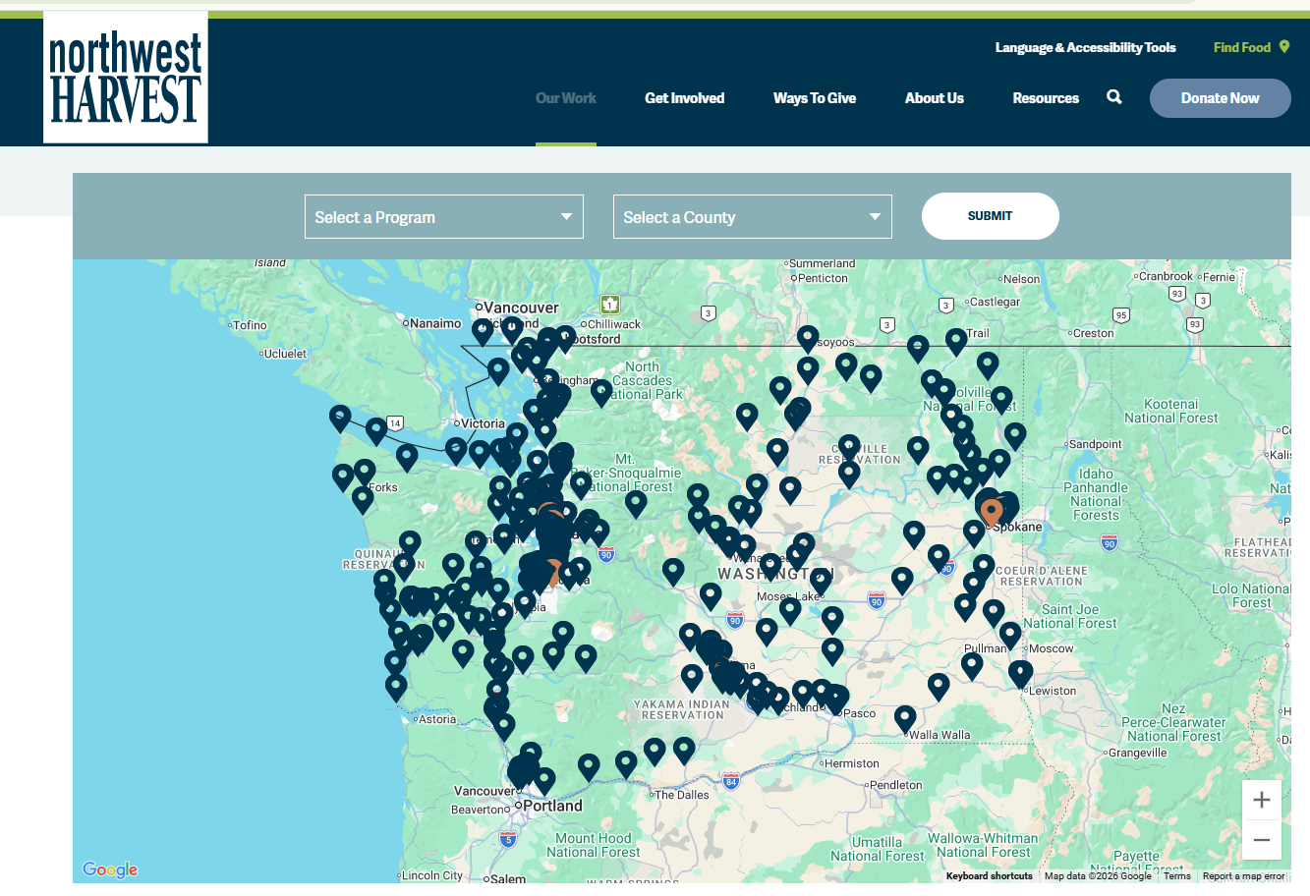Click the Donate Now button
The height and width of the screenshot is (896, 1310).
point(1221,98)
